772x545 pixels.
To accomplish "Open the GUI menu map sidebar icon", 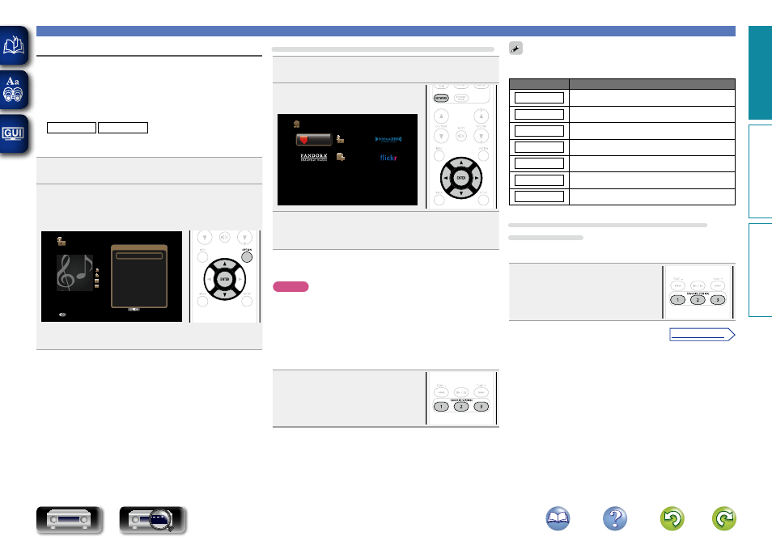I will pos(14,133).
